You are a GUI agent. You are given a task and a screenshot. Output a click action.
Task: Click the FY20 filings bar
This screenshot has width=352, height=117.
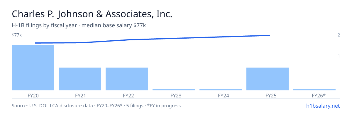(33, 68)
